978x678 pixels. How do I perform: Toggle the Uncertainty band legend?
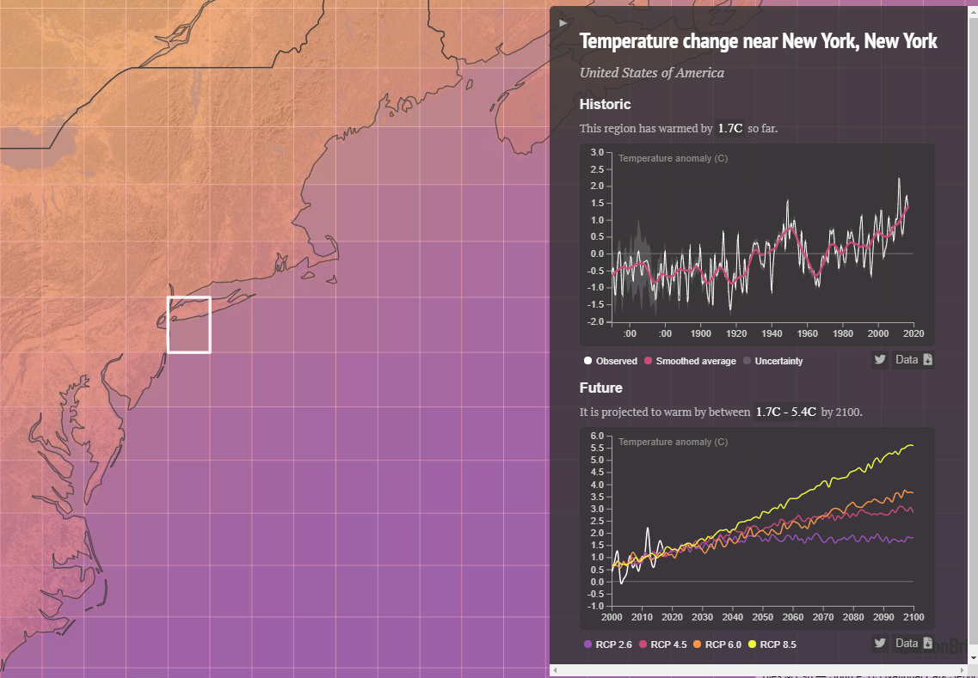coord(772,361)
